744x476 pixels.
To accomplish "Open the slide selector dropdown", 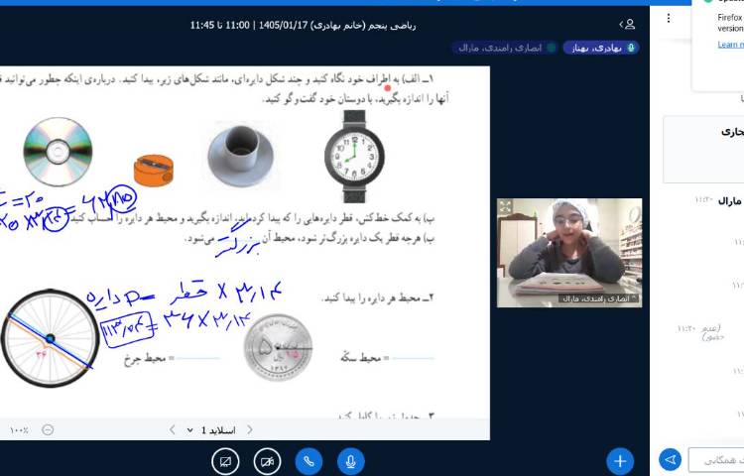I will [212, 430].
